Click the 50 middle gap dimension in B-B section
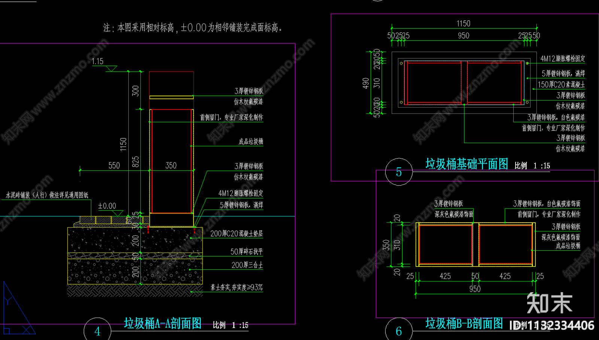 click(475, 276)
